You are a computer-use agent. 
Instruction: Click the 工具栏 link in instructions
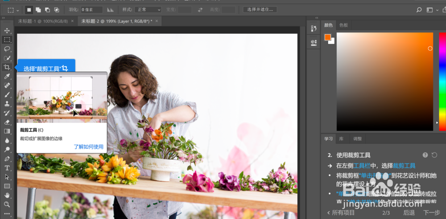click(362, 166)
